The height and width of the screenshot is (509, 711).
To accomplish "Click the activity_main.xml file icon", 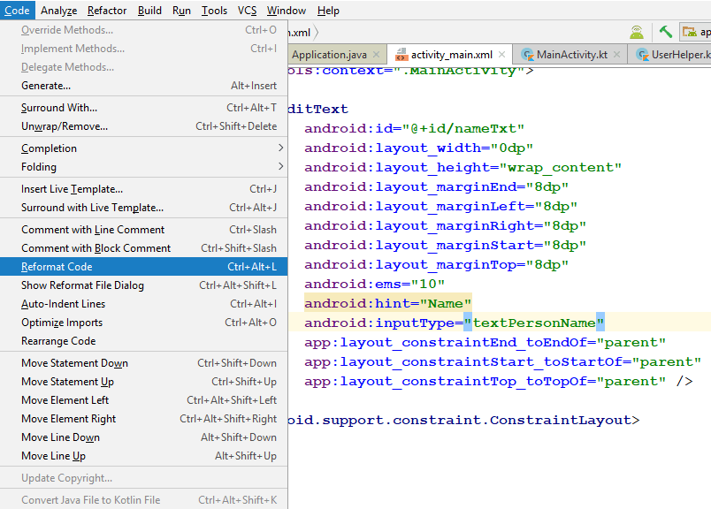I will [401, 55].
